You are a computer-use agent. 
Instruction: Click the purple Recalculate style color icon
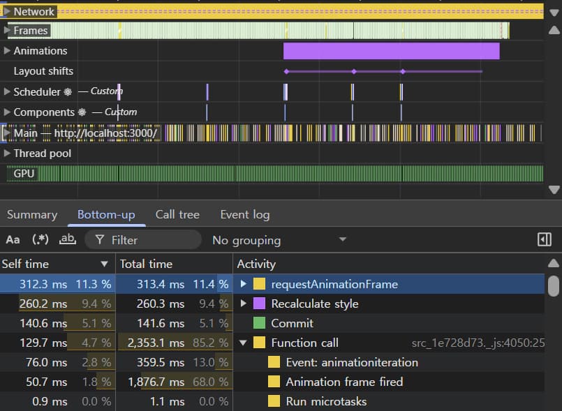point(260,304)
